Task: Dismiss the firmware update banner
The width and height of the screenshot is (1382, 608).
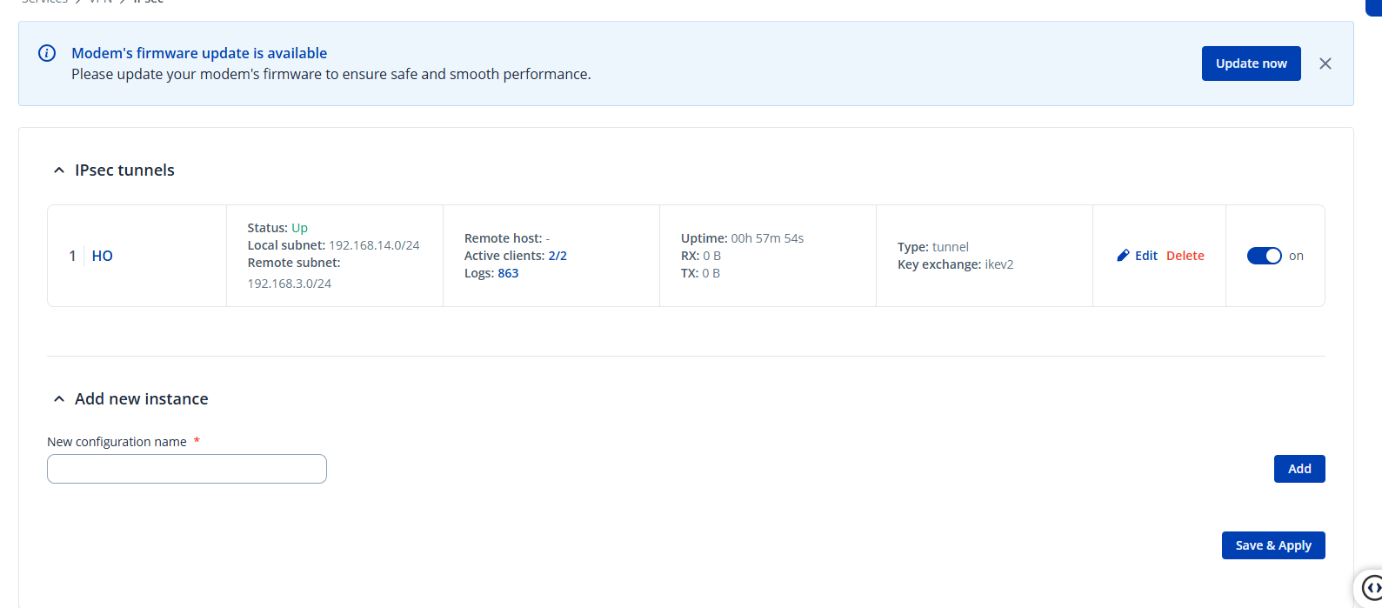Action: pyautogui.click(x=1325, y=63)
